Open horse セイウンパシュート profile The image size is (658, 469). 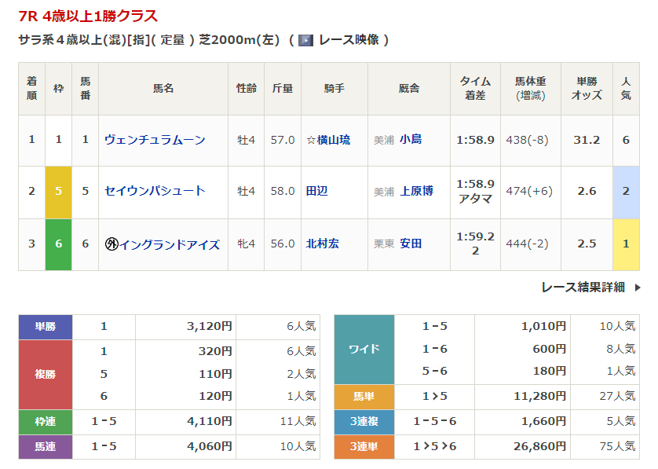pyautogui.click(x=155, y=191)
